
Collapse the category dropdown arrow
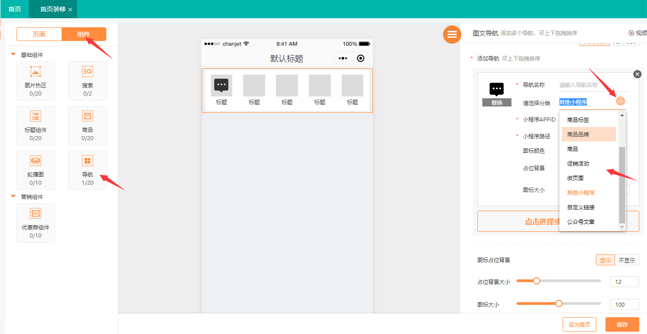620,101
